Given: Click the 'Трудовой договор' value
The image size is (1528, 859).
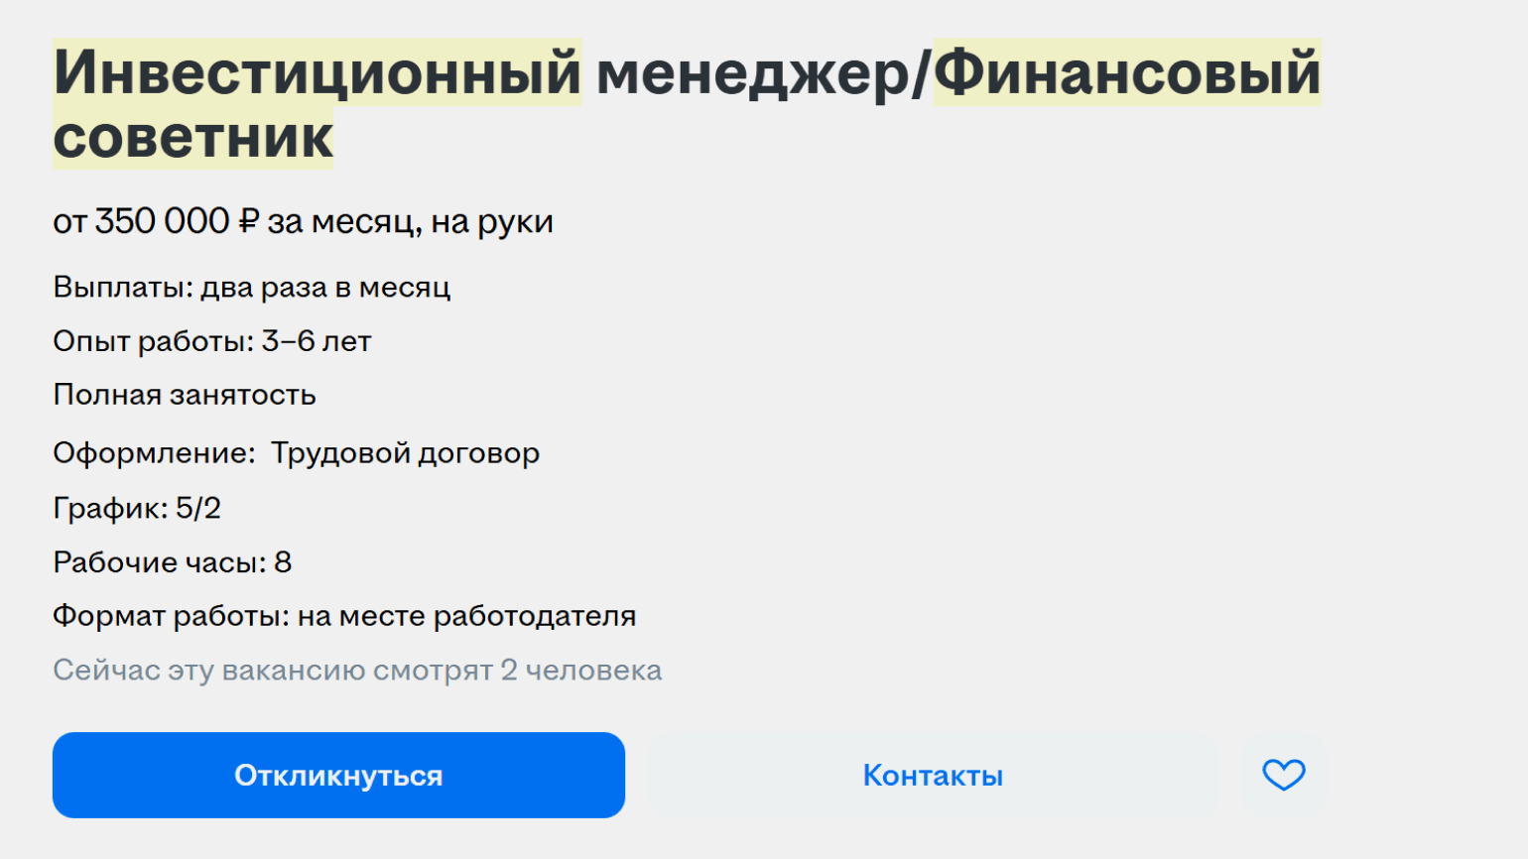Looking at the screenshot, I should point(405,453).
